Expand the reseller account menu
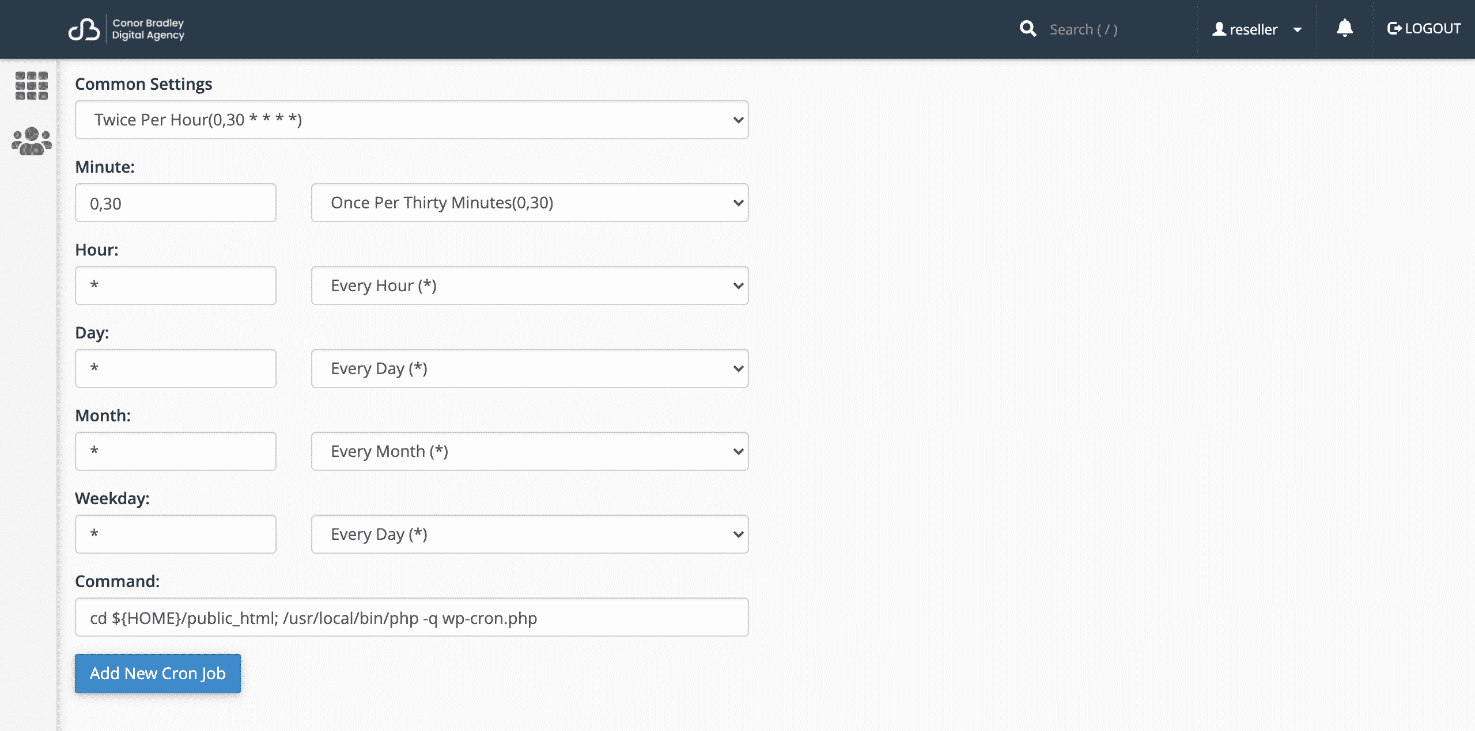This screenshot has height=731, width=1475. [x=1257, y=29]
